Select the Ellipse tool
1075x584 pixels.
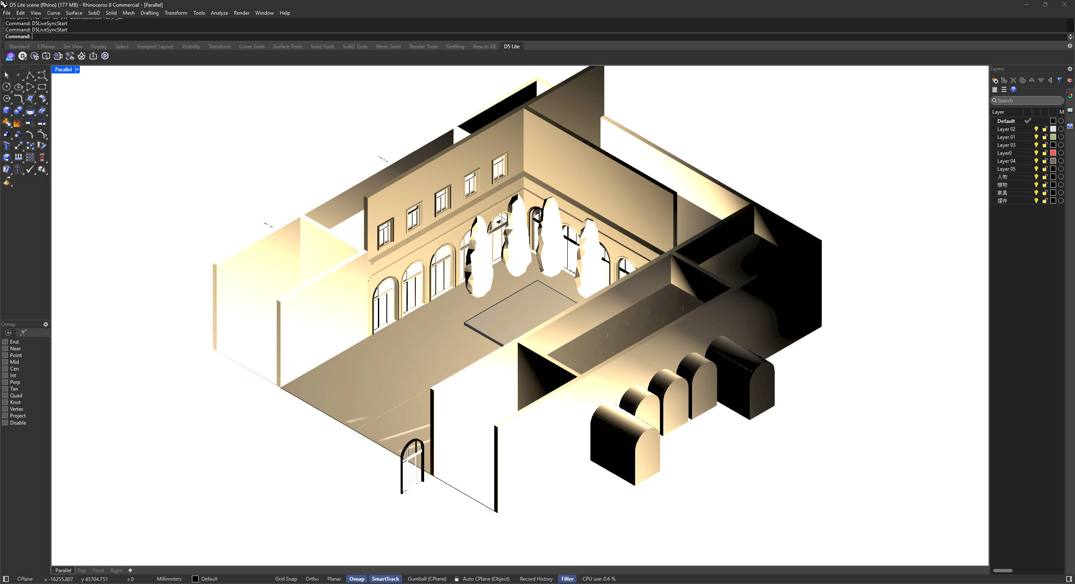point(18,87)
